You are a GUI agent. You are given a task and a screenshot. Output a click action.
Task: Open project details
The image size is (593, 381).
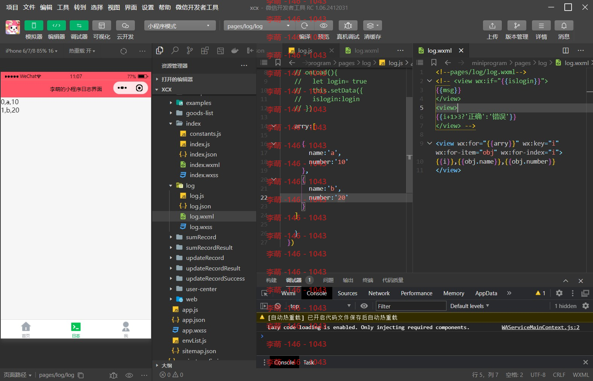coord(541,26)
